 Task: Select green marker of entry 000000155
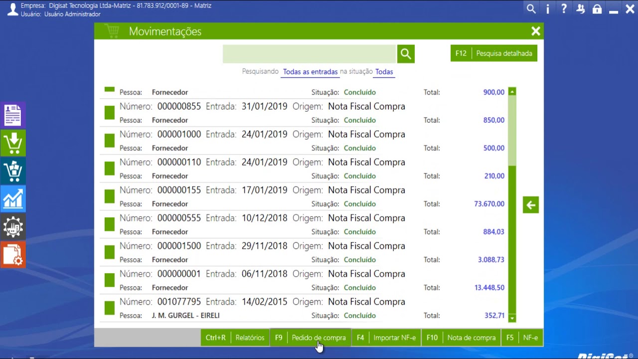(110, 197)
